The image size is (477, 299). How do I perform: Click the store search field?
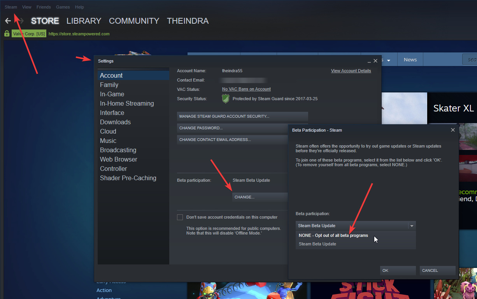[x=469, y=59]
